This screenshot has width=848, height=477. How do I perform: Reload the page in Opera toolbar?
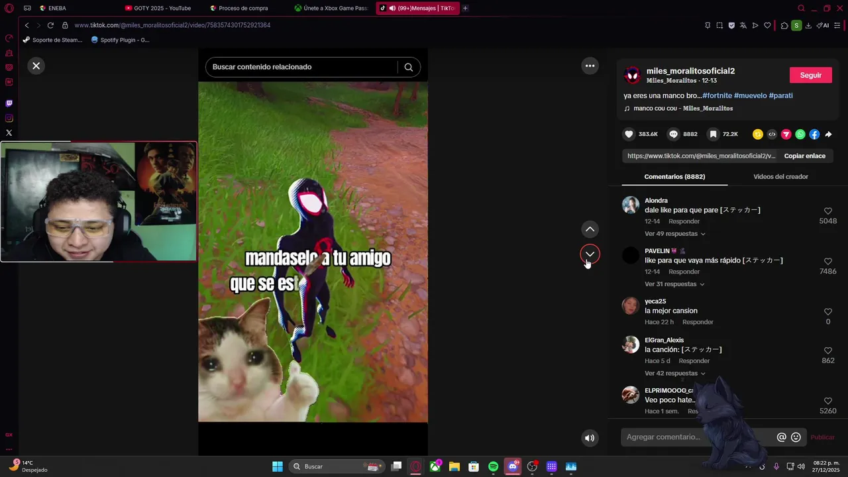click(50, 25)
